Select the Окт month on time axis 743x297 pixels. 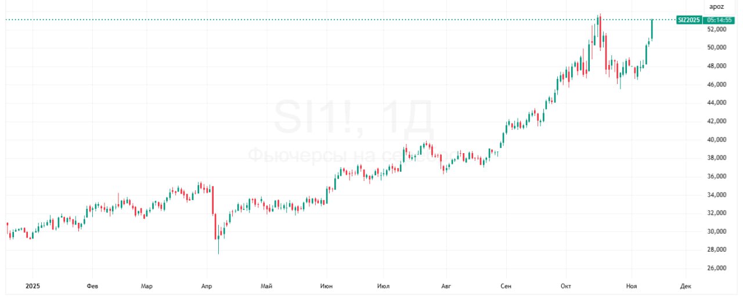[567, 286]
